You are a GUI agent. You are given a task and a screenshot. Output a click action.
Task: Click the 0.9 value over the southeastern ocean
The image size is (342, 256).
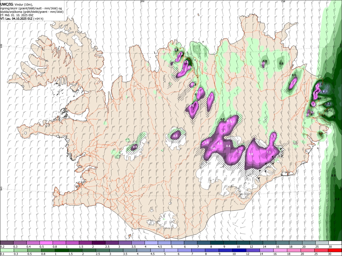point(333,176)
